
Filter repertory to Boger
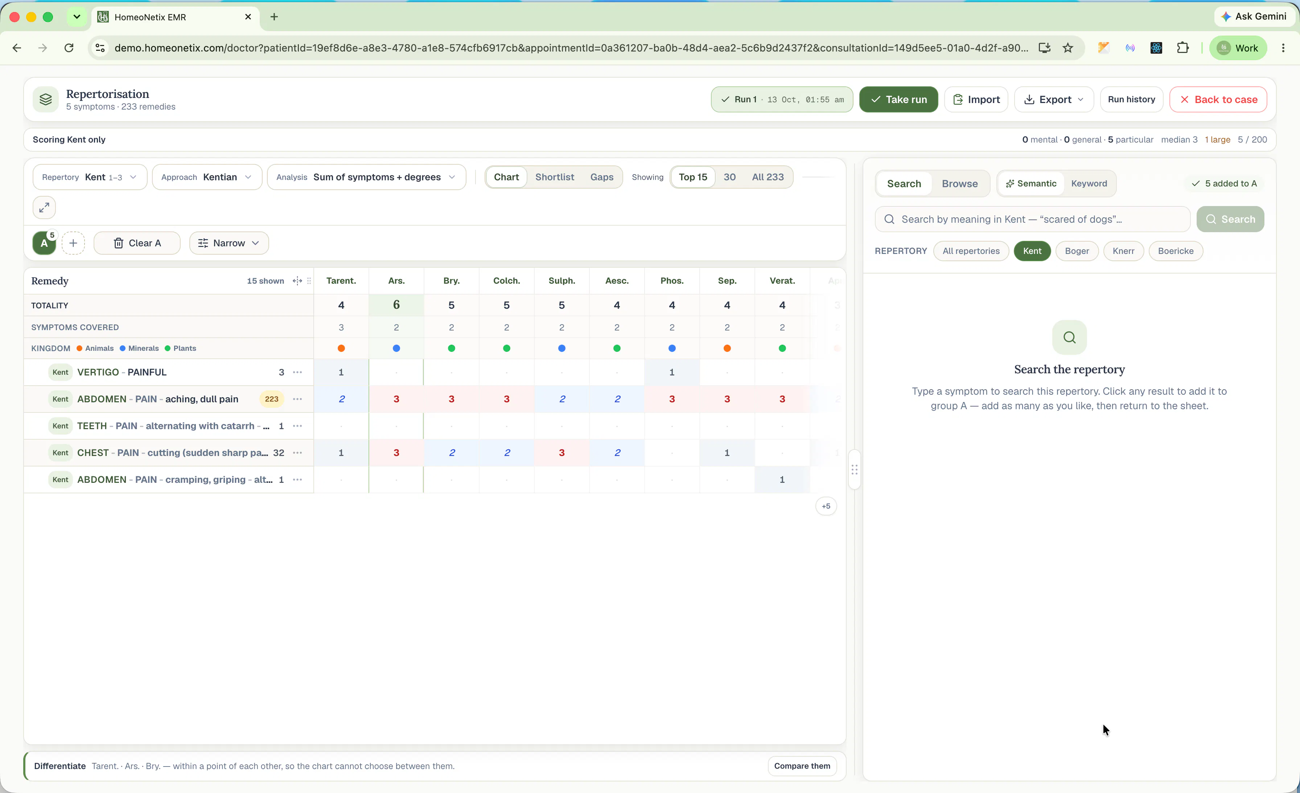point(1077,251)
